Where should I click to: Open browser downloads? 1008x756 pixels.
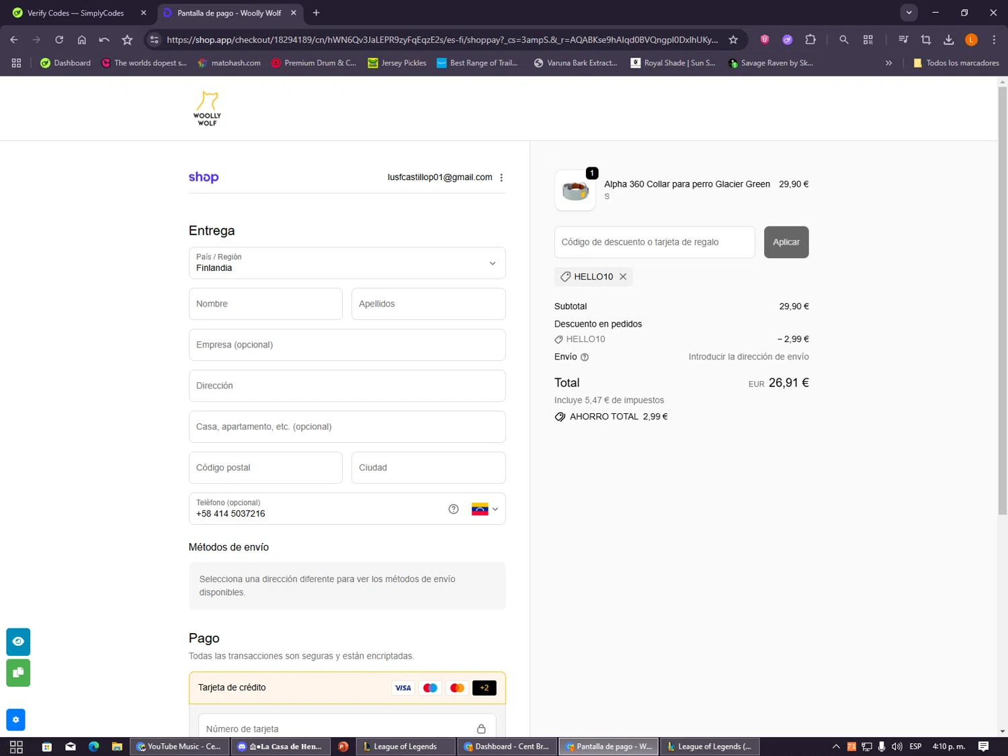pyautogui.click(x=949, y=40)
